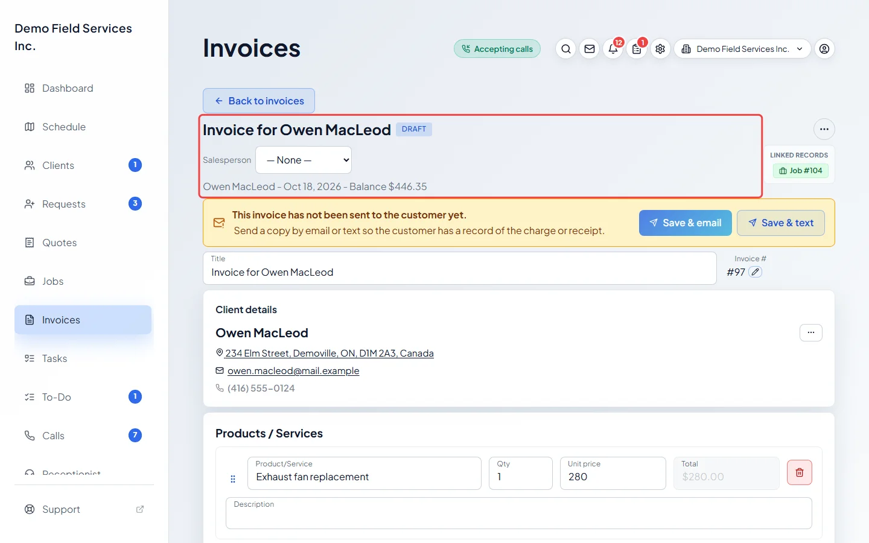
Task: Go to Dashboard in the sidebar
Action: coord(83,88)
